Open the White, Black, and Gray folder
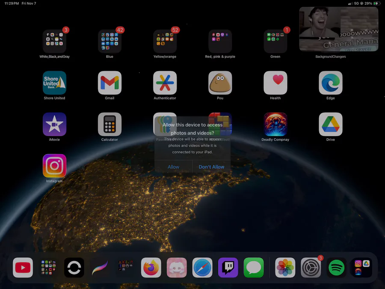The height and width of the screenshot is (289, 385). click(54, 41)
